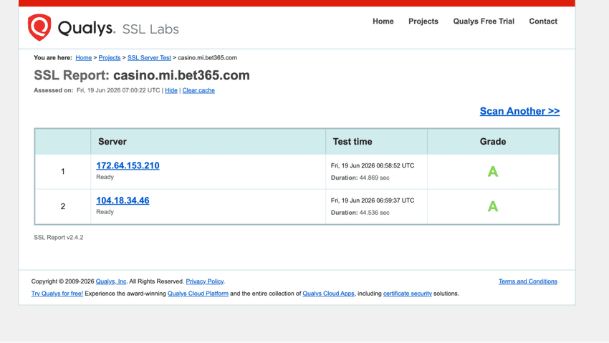
Task: Click the row number 2 cell
Action: [x=63, y=206]
